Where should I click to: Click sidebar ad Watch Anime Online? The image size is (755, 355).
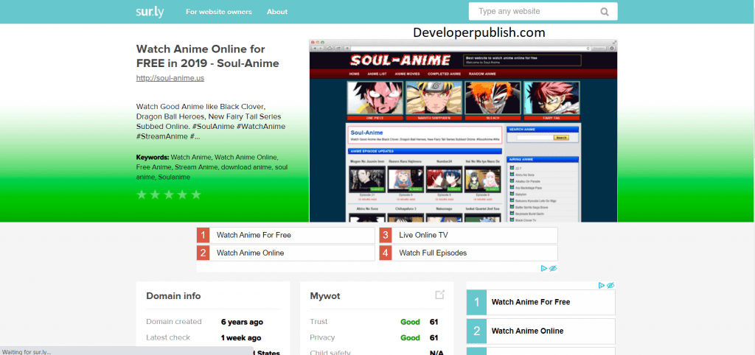(x=540, y=331)
